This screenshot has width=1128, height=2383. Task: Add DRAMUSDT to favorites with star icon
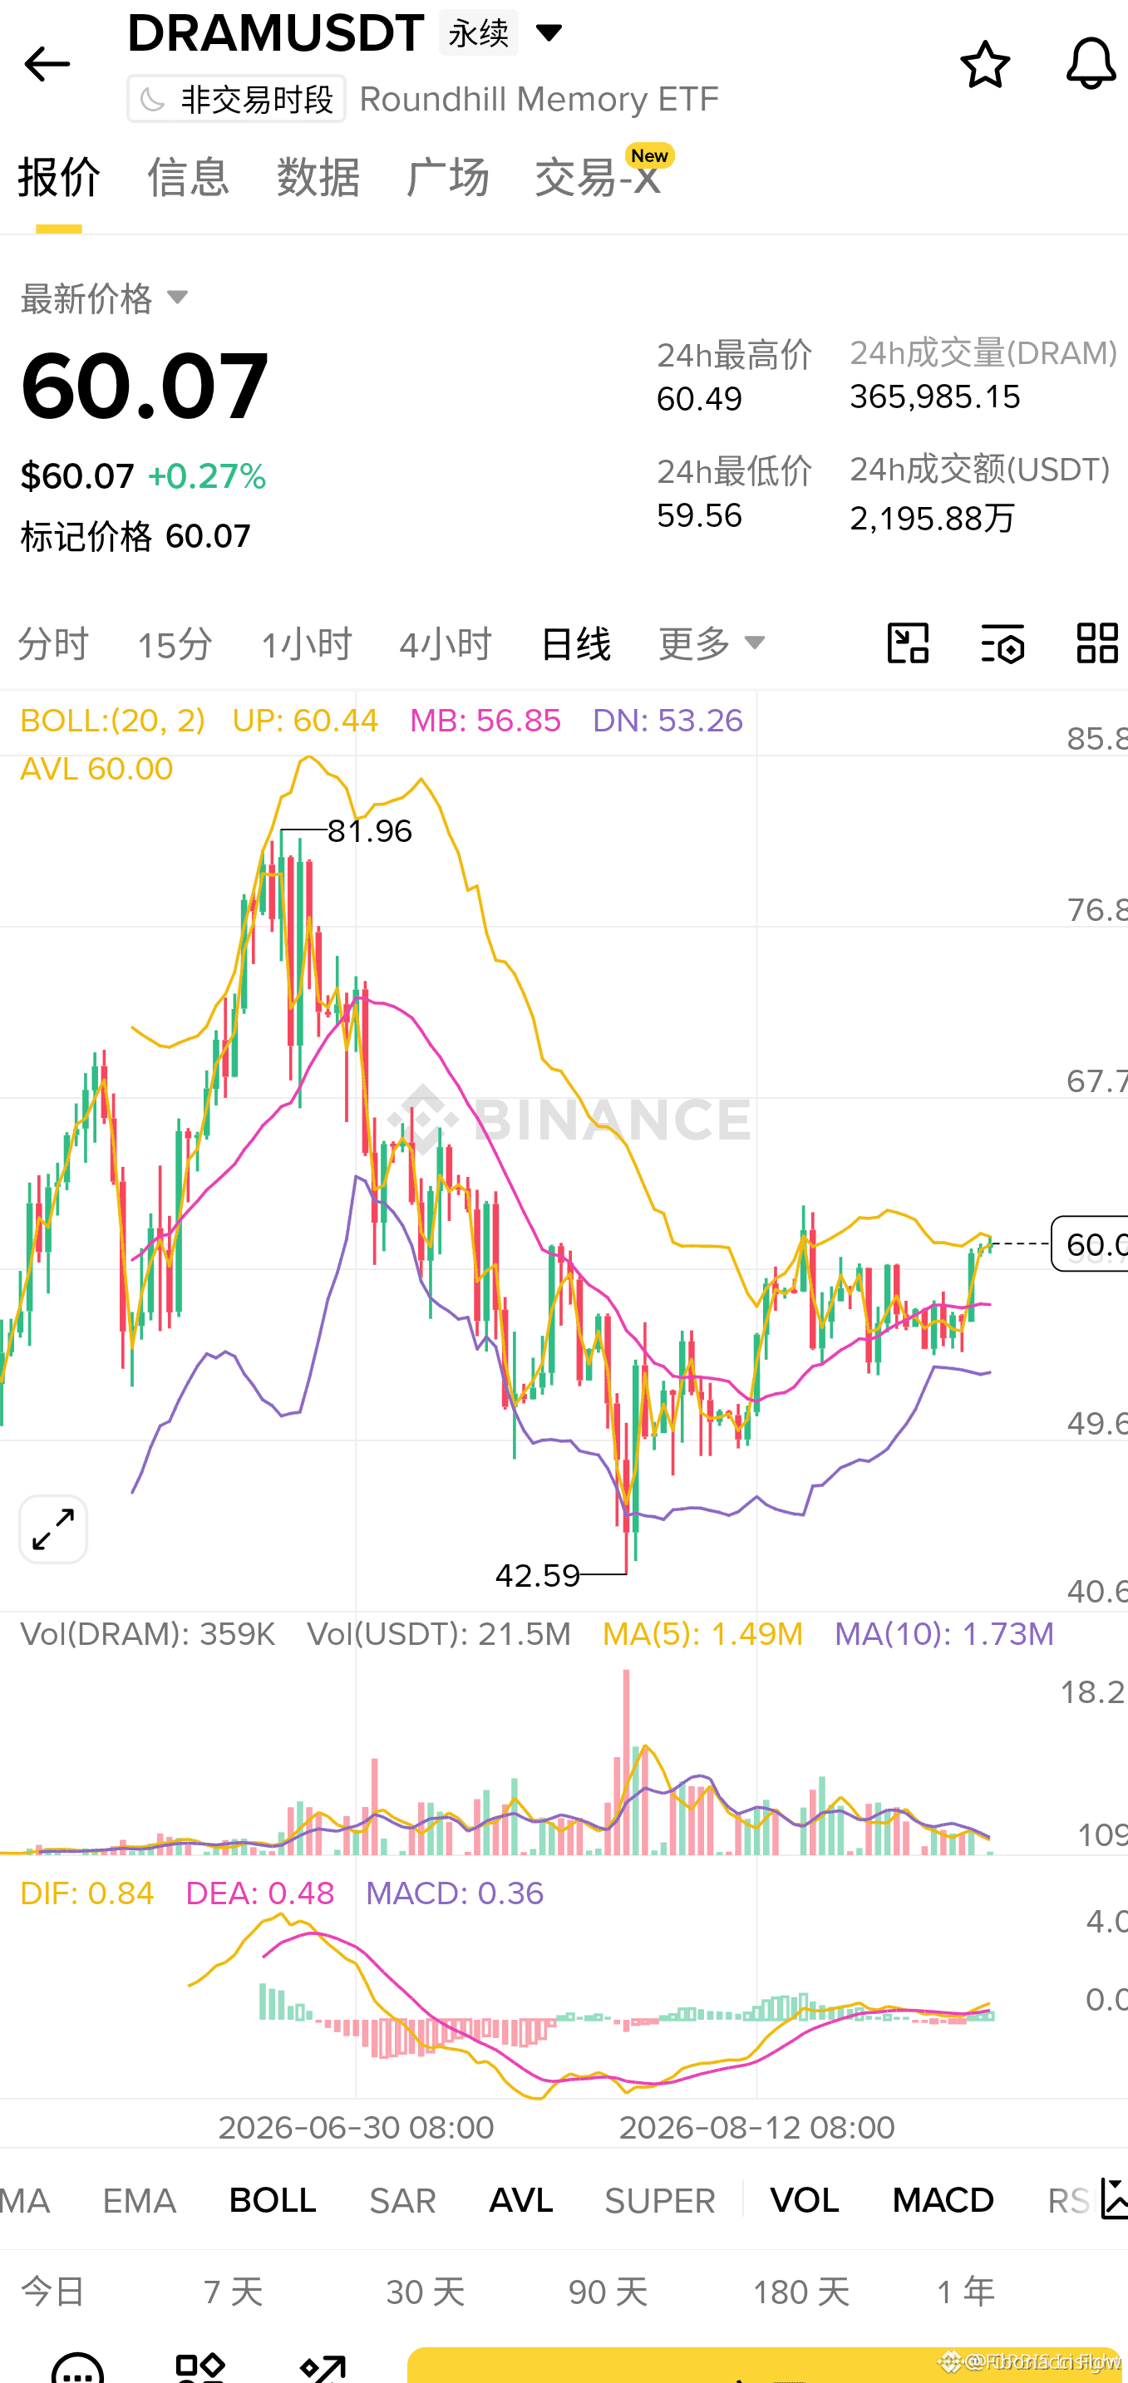pyautogui.click(x=984, y=64)
